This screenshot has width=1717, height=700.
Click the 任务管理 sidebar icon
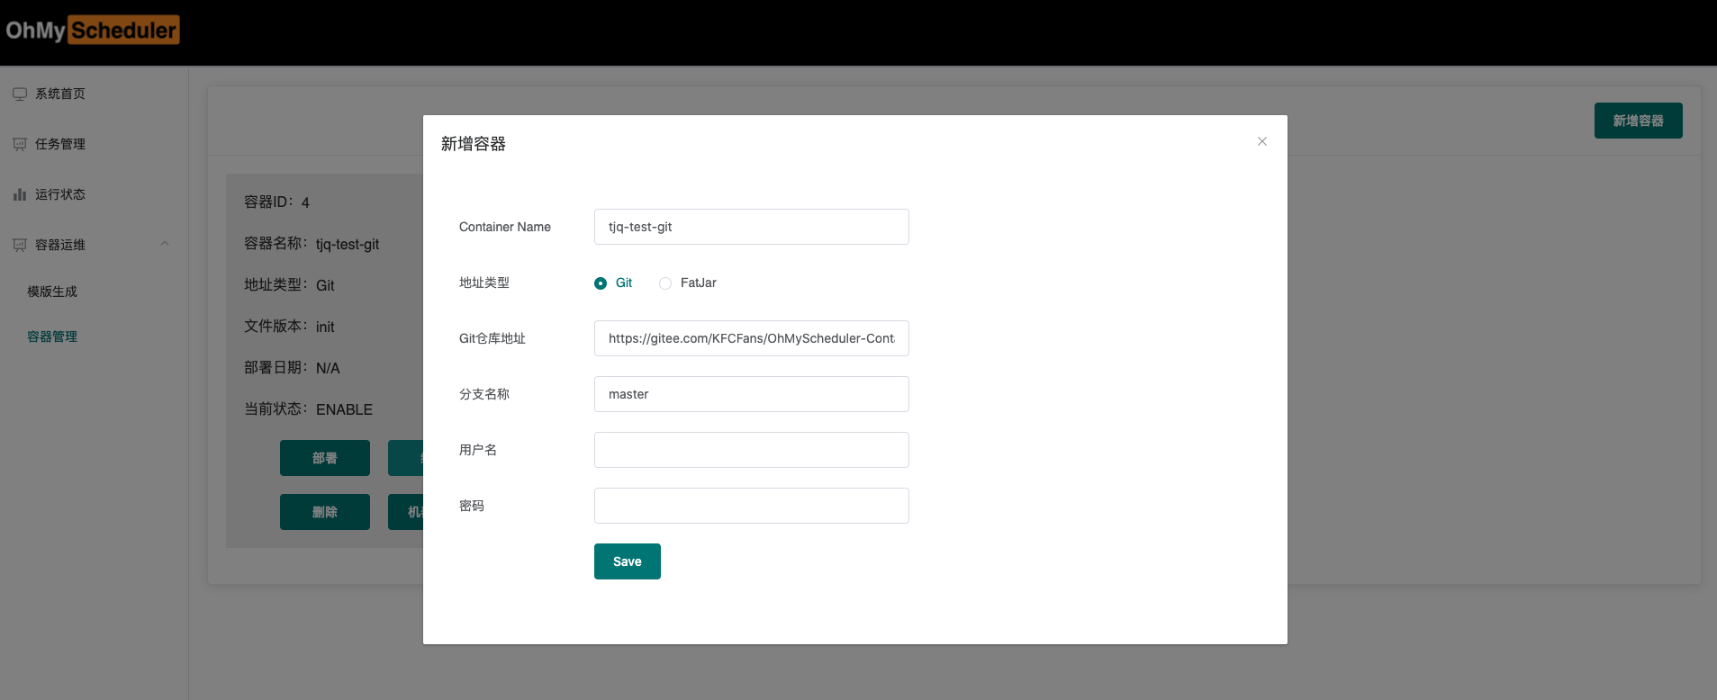20,144
